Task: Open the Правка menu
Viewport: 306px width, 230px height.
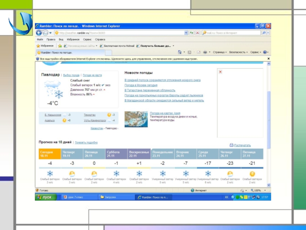Action: (x=51, y=39)
